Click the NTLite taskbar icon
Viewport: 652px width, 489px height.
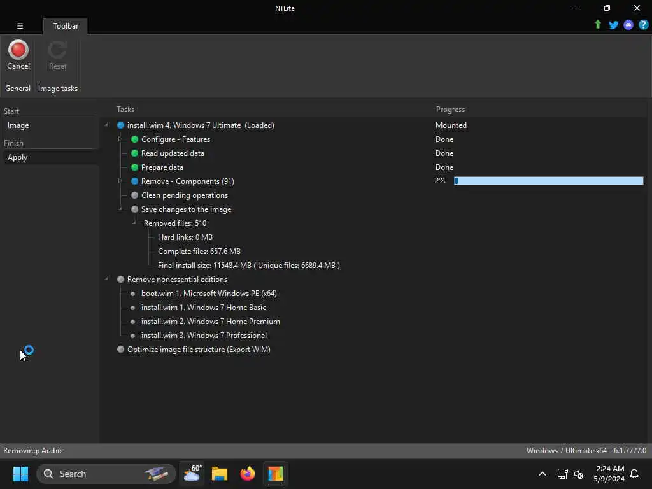(x=275, y=474)
